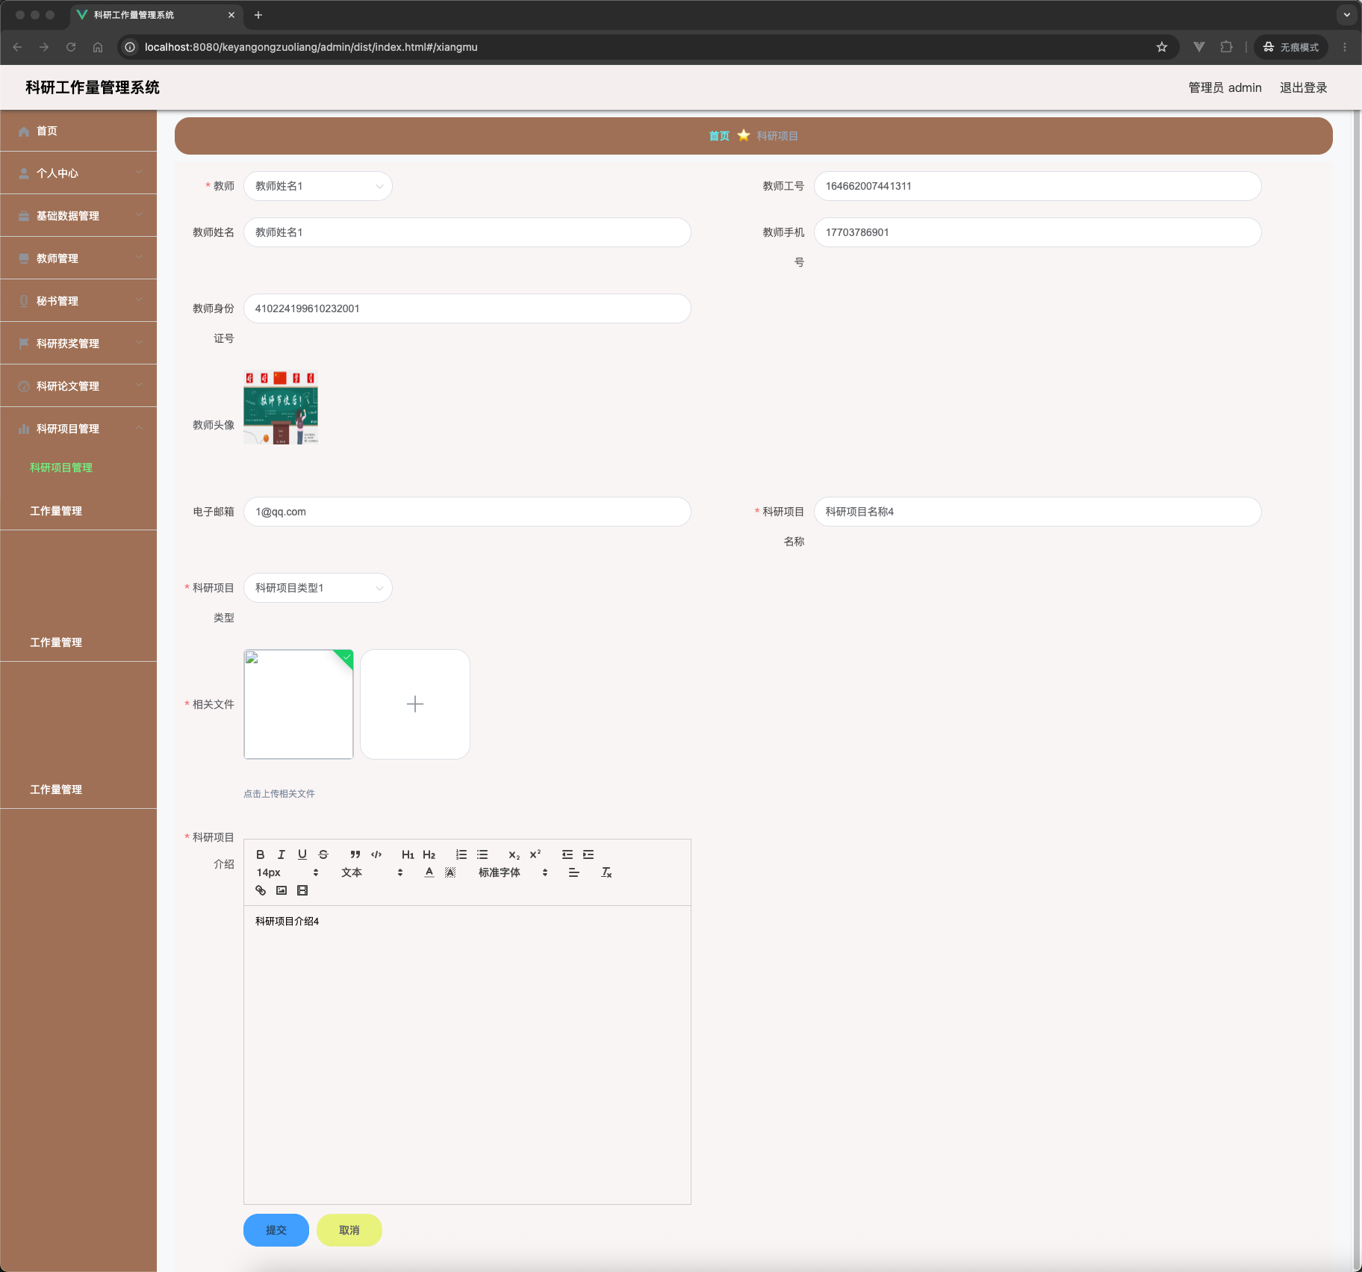Open a new browser tab

(258, 15)
